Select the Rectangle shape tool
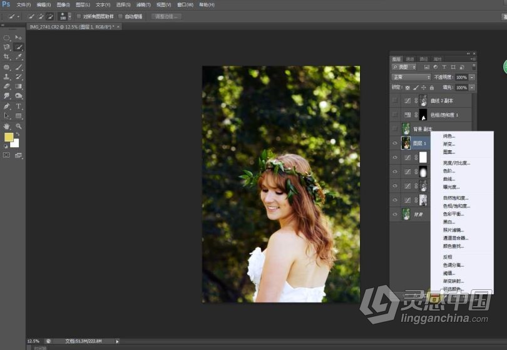Viewport: 507px width, 350px height. pyautogui.click(x=18, y=116)
